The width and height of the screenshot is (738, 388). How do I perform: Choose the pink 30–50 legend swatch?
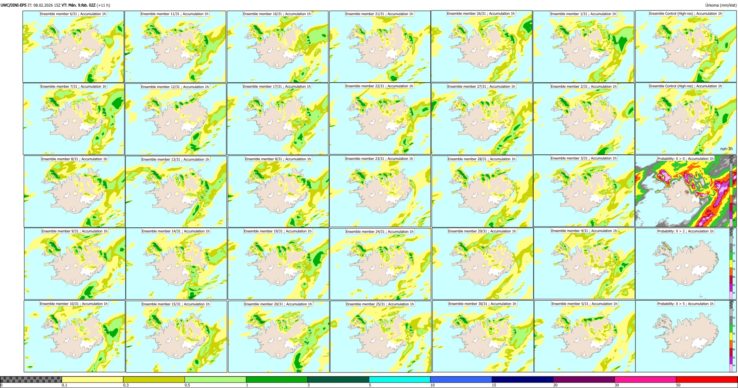pos(645,379)
